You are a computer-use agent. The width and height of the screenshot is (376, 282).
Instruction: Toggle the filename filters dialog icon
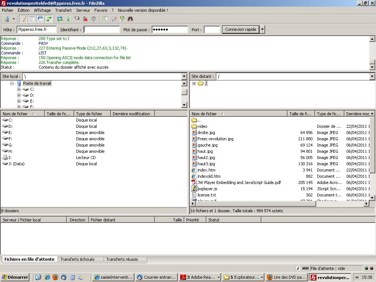(x=105, y=19)
